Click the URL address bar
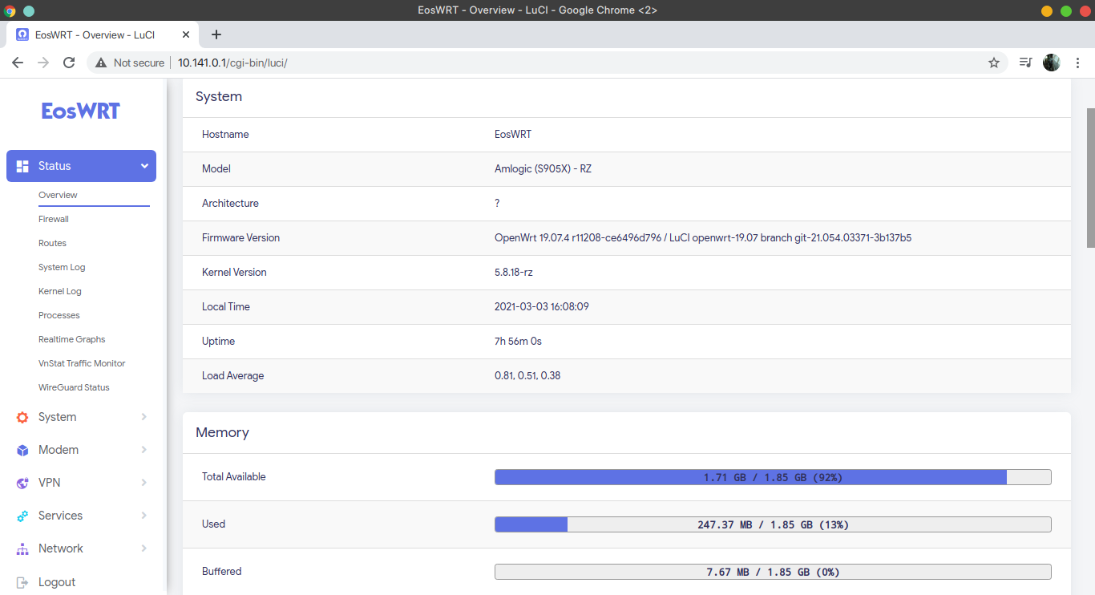The image size is (1095, 595). (547, 63)
